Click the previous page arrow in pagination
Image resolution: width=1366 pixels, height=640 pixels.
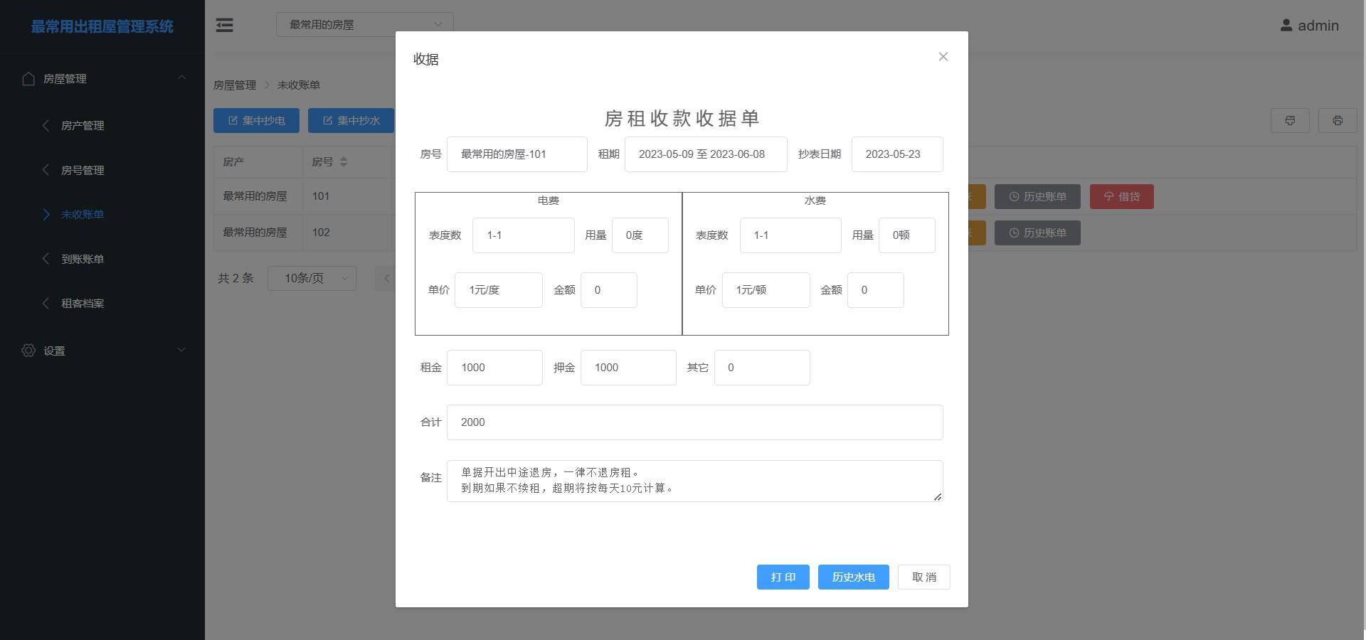tap(386, 278)
